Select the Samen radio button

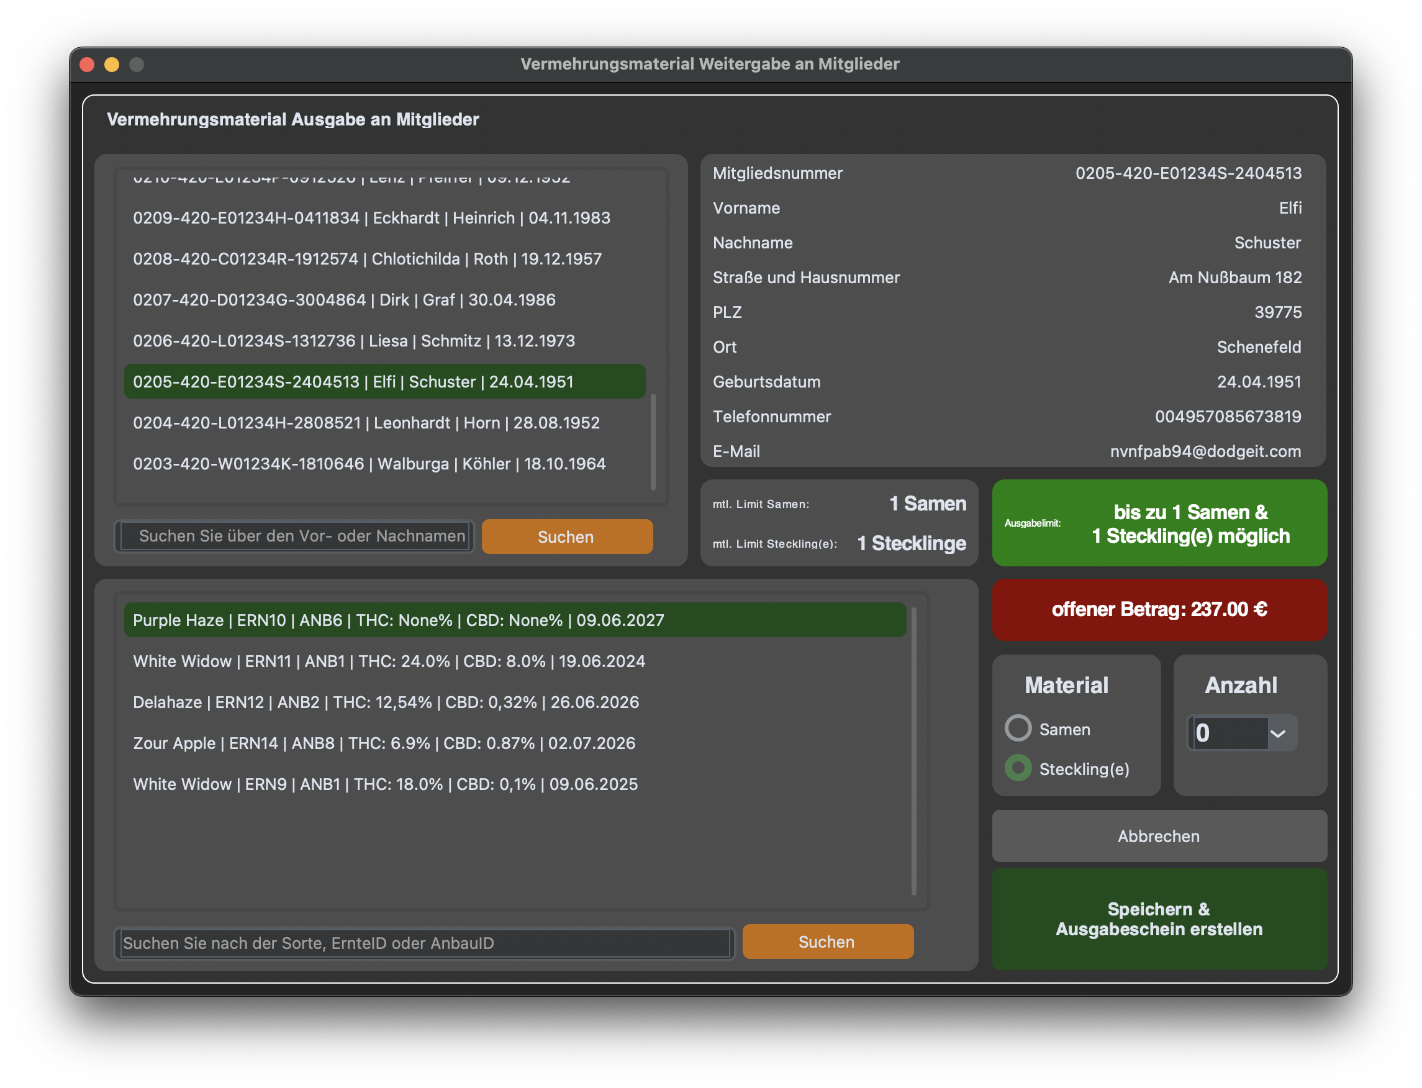click(1018, 728)
